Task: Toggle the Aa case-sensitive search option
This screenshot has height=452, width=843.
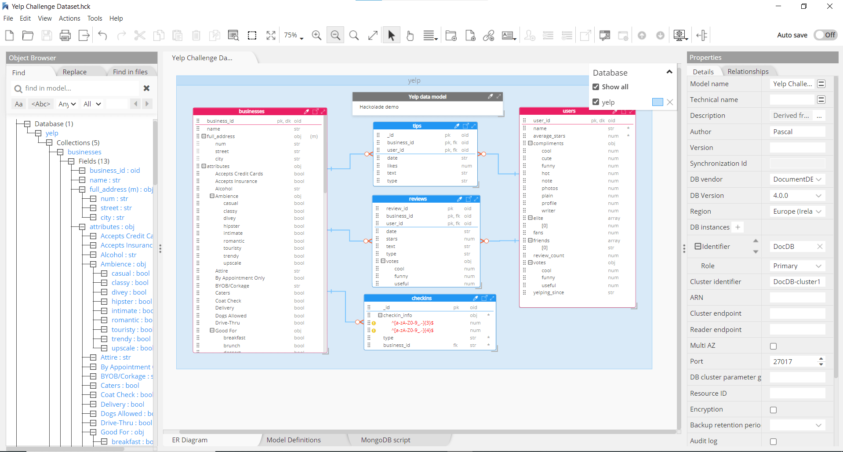Action: [x=18, y=104]
